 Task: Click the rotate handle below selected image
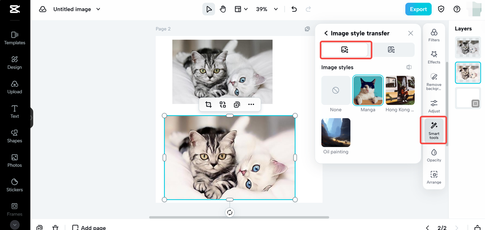pyautogui.click(x=230, y=212)
